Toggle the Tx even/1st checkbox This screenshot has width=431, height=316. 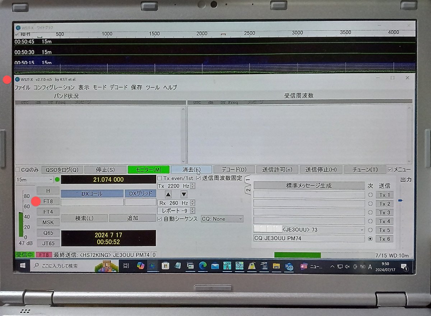(160, 178)
